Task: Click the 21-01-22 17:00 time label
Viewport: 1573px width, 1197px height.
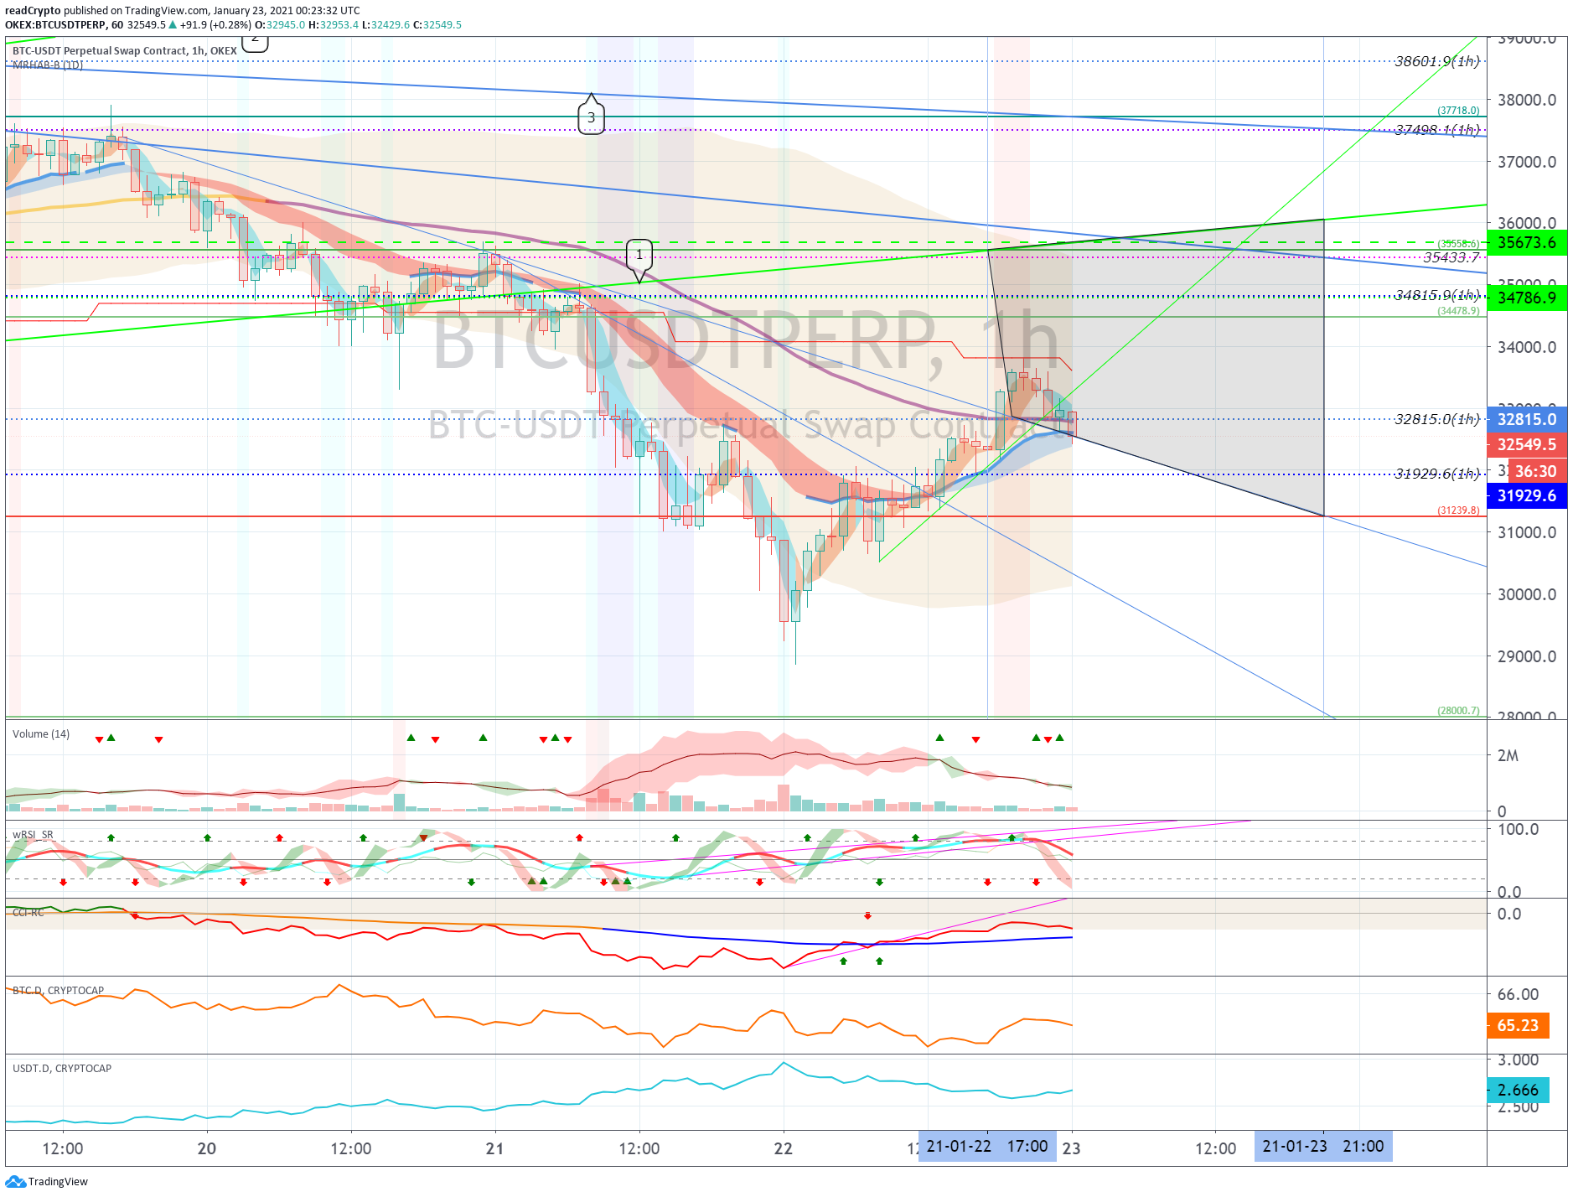Action: click(x=987, y=1146)
